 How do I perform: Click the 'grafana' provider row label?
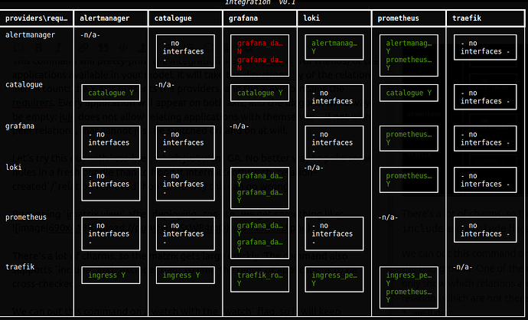(x=20, y=126)
